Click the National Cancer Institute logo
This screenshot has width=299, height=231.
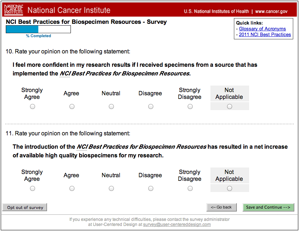pyautogui.click(x=13, y=10)
